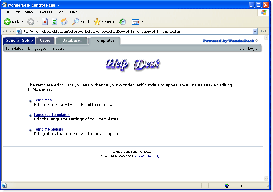Open the Templates link in the list
The height and width of the screenshot is (192, 273).
(43, 100)
